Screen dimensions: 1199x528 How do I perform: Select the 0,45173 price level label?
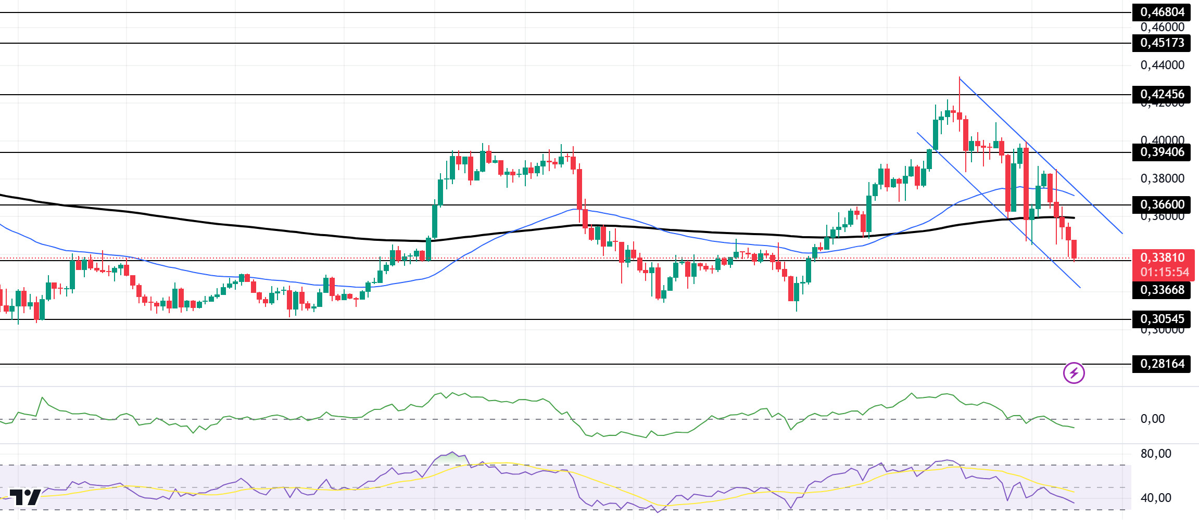1162,43
